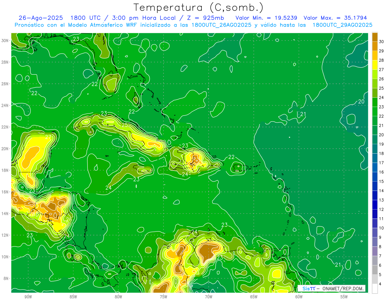Click the 20N latitude axis label
This screenshot has height=301, width=390.
6,149
